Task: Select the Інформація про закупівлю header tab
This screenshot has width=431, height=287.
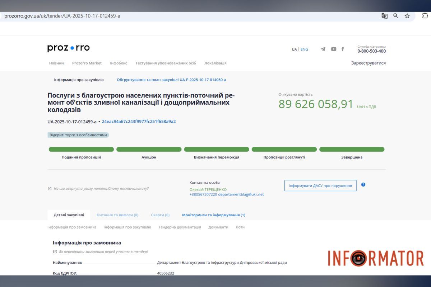Action: coord(79,80)
